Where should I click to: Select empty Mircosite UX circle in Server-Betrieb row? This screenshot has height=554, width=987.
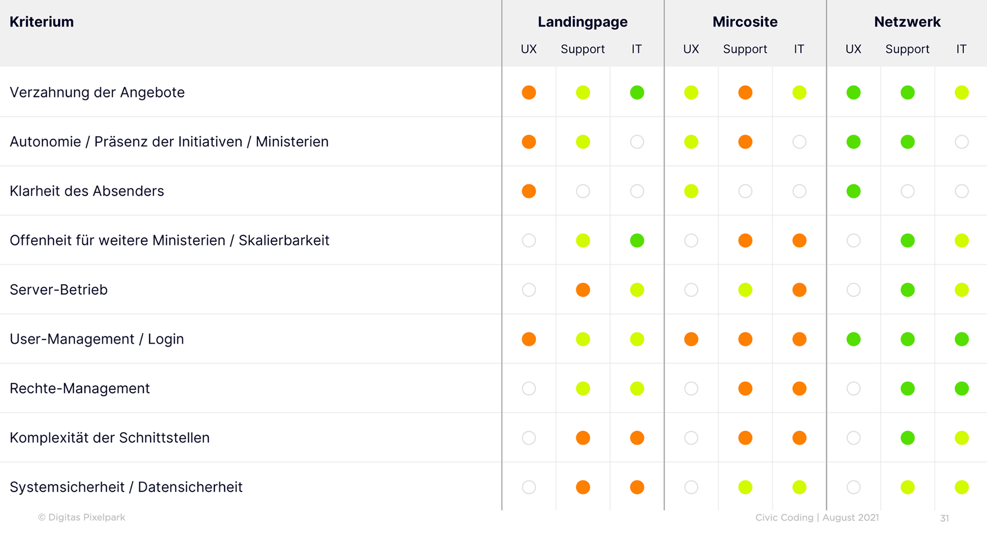point(691,290)
